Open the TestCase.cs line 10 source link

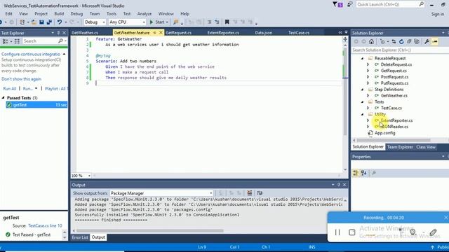[x=45, y=225]
